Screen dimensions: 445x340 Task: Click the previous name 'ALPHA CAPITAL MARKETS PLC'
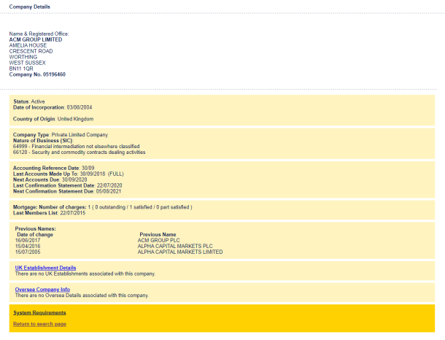[x=175, y=246]
